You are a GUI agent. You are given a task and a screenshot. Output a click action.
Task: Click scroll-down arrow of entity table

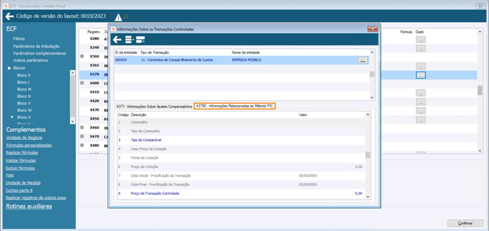click(372, 98)
